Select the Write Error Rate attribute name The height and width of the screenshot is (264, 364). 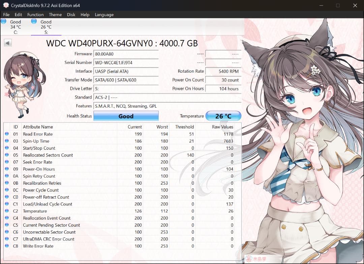(x=38, y=246)
